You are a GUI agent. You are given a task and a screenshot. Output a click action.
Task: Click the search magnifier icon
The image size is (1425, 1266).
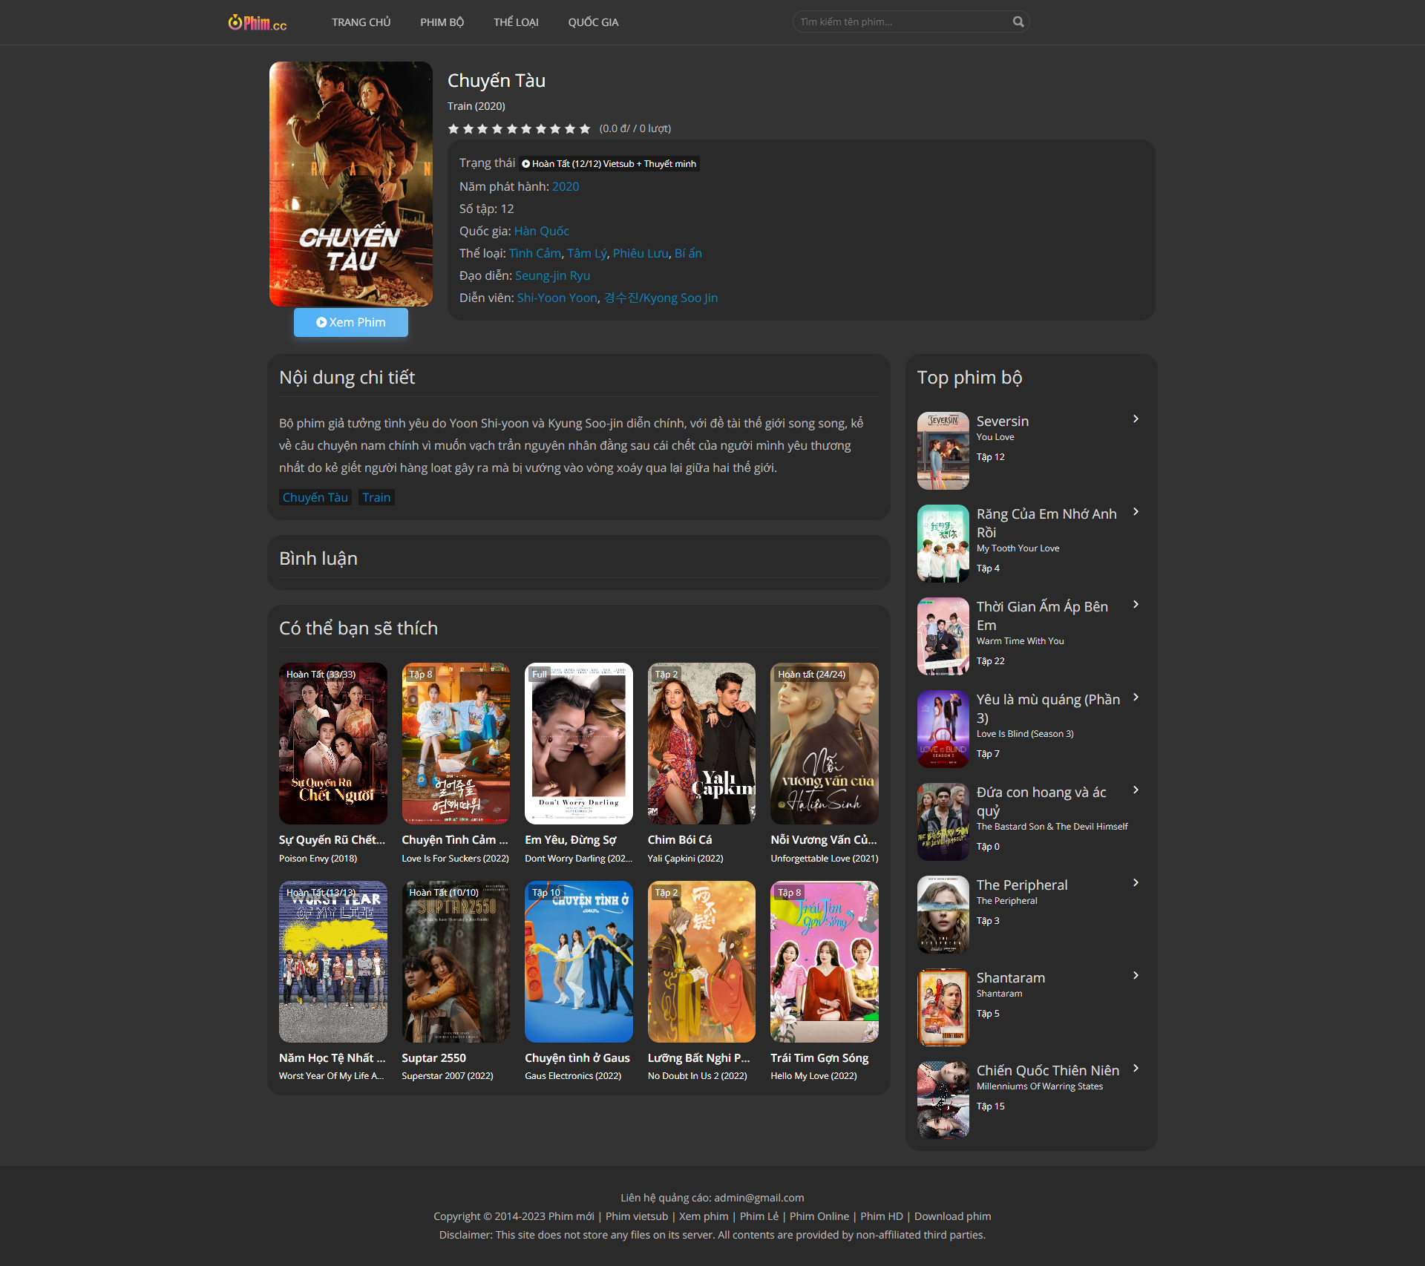pyautogui.click(x=1018, y=22)
